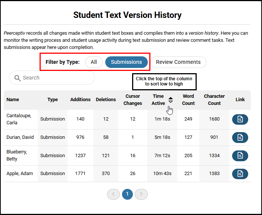
Task: Select page 1 in pagination
Action: [x=127, y=194]
